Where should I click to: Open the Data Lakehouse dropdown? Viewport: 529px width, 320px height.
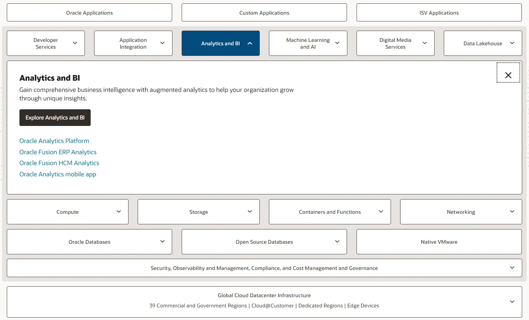coord(483,43)
